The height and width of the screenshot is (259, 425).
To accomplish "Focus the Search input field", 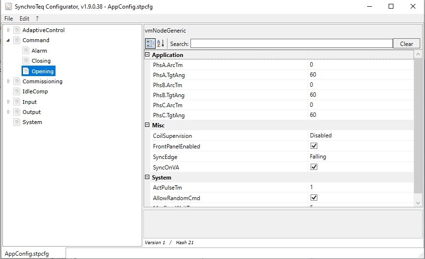I will [291, 44].
